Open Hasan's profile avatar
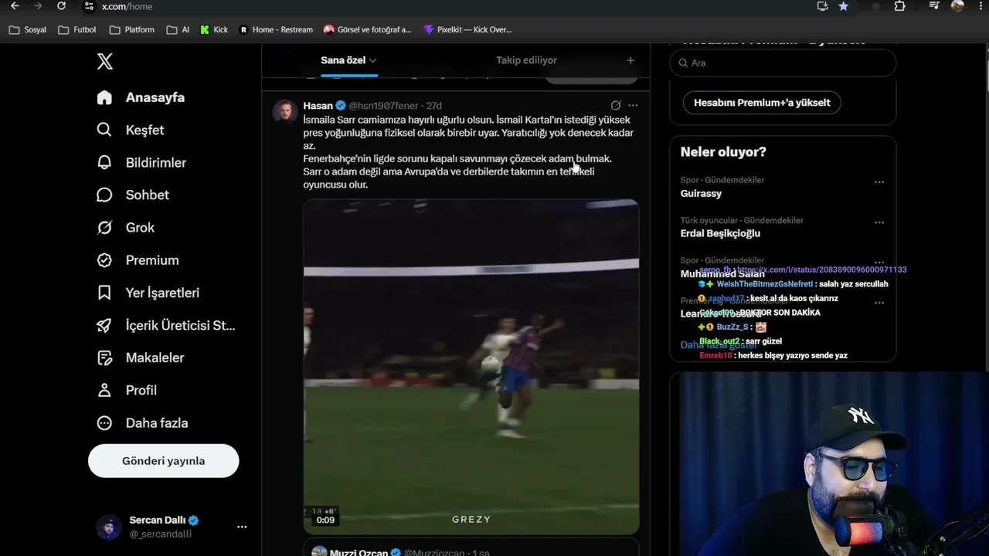 tap(285, 111)
